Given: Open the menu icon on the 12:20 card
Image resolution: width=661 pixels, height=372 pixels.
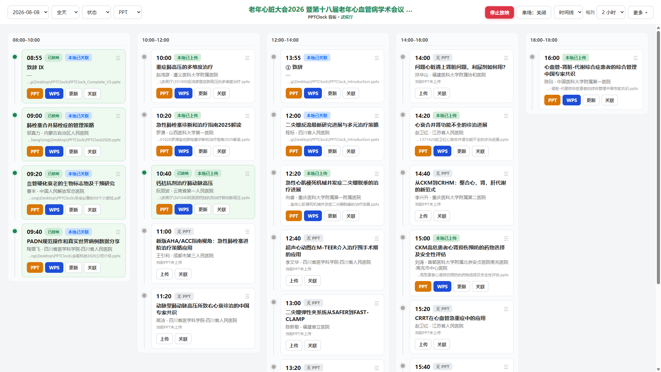Looking at the screenshot, I should (x=377, y=174).
